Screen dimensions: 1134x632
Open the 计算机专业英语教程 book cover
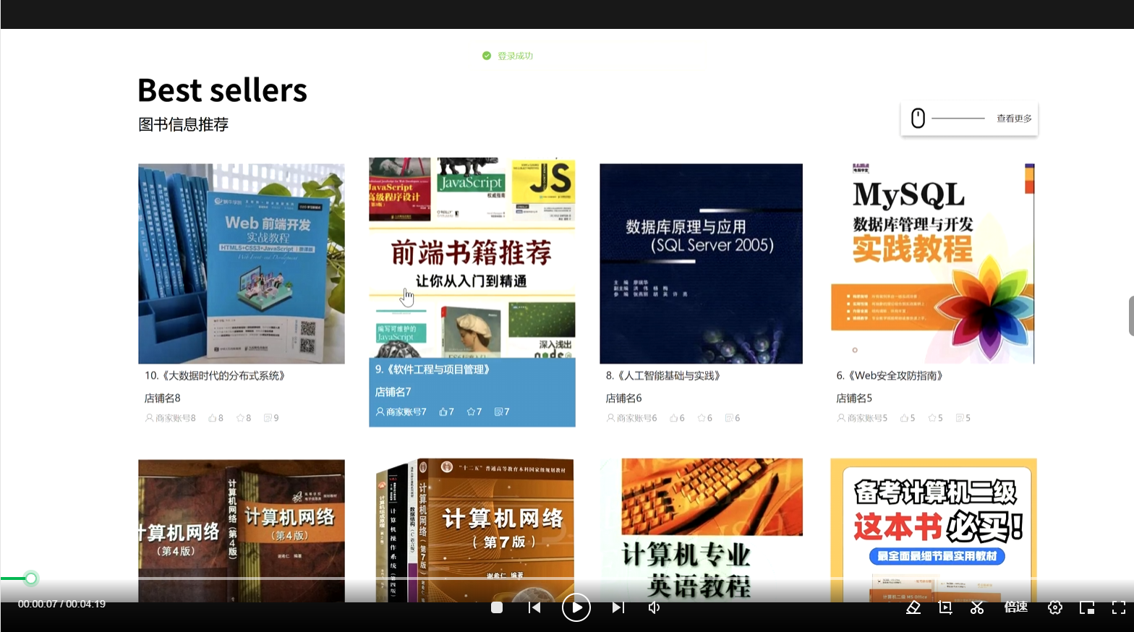[x=701, y=530]
